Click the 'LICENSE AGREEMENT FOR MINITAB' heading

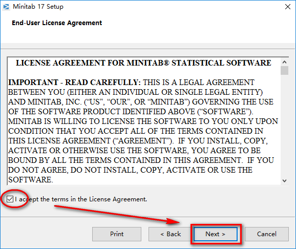pyautogui.click(x=143, y=63)
